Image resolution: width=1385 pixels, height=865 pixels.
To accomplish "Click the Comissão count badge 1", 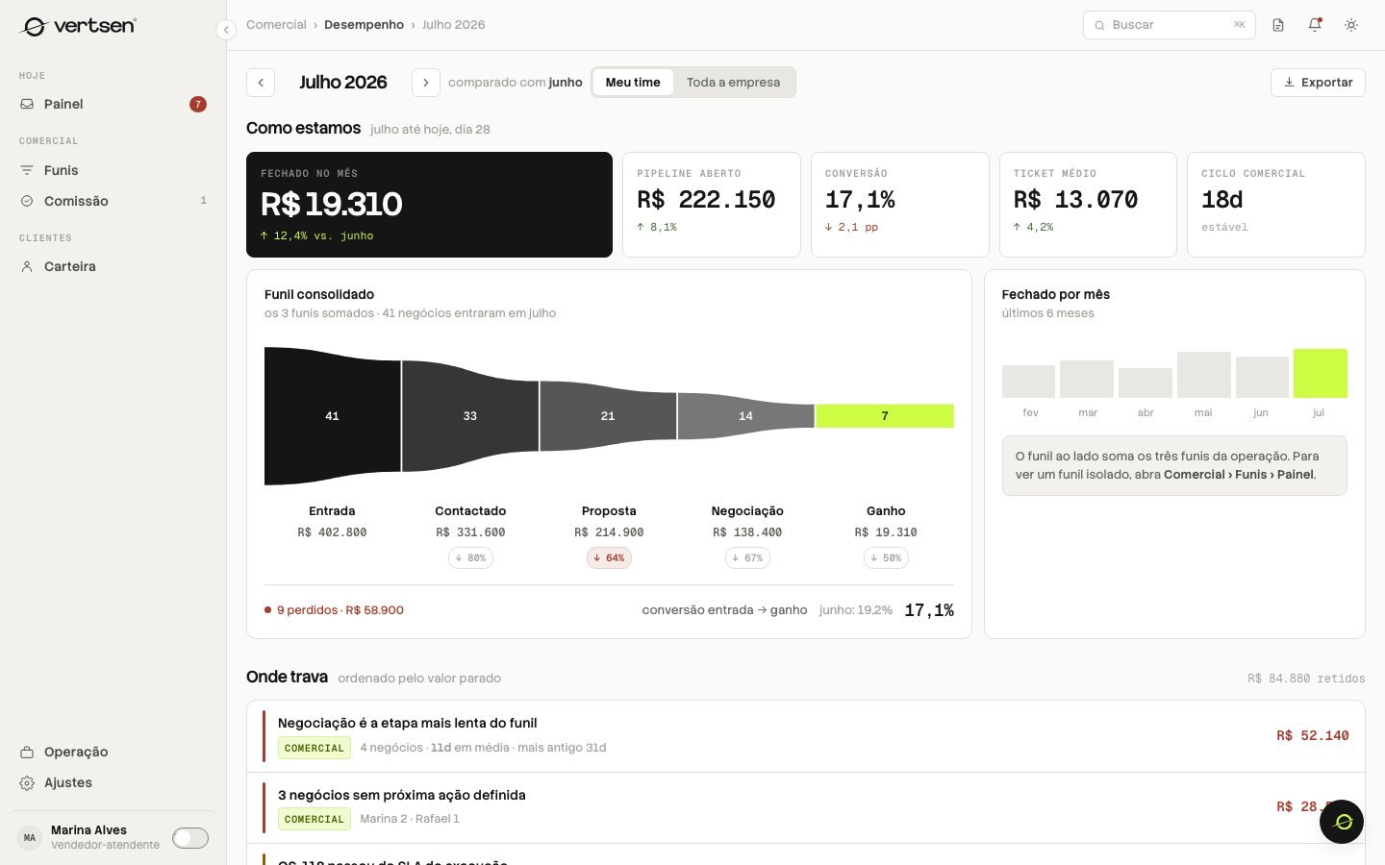I will coord(203,201).
